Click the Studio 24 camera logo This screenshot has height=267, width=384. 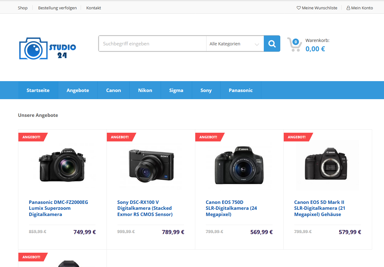tap(48, 48)
